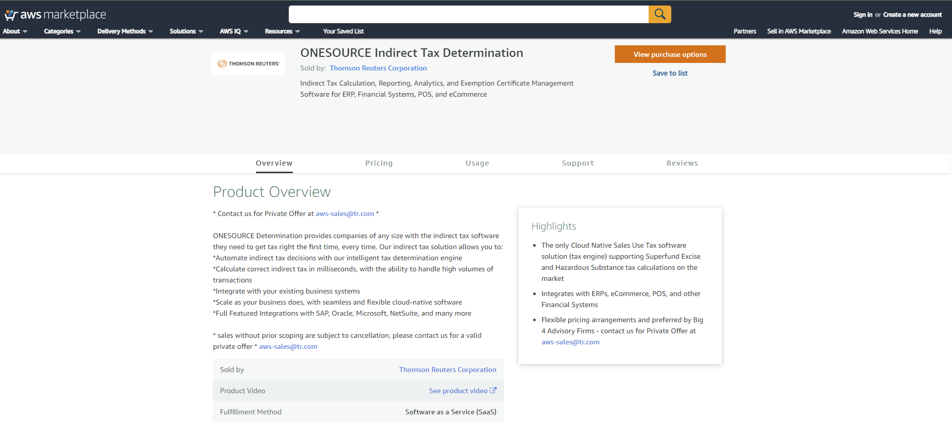Expand the AWS IQ dropdown

pyautogui.click(x=234, y=31)
